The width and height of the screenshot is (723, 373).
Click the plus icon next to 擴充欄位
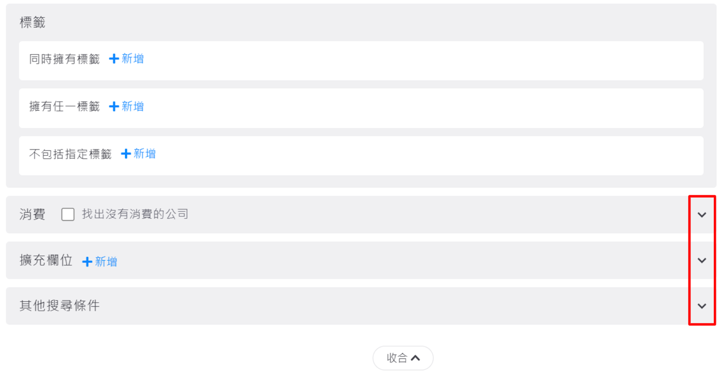pos(87,261)
